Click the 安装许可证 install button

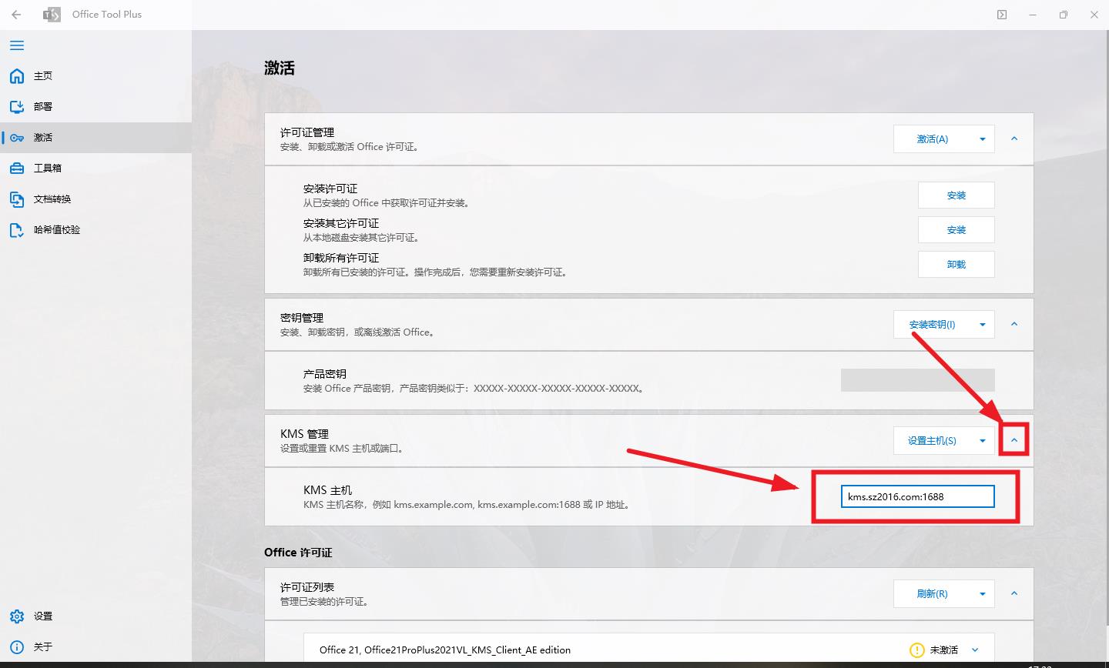(x=956, y=195)
